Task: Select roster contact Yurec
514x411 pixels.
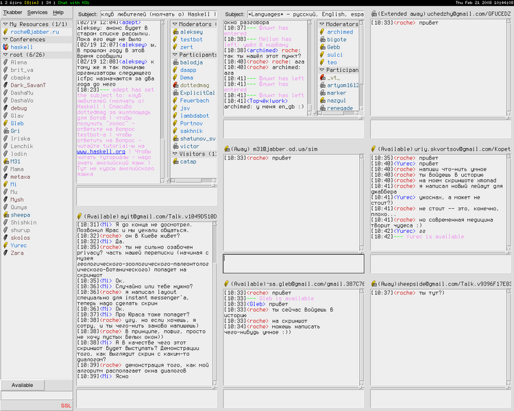Action: point(19,245)
